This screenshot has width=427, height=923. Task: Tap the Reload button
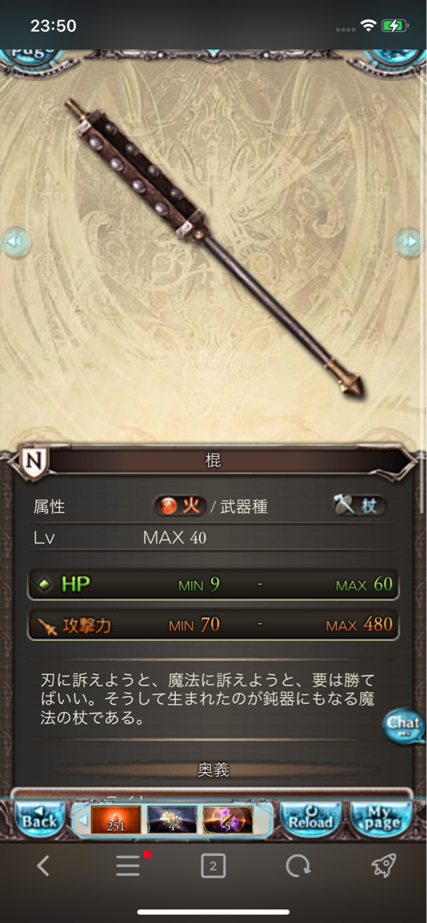pos(312,817)
